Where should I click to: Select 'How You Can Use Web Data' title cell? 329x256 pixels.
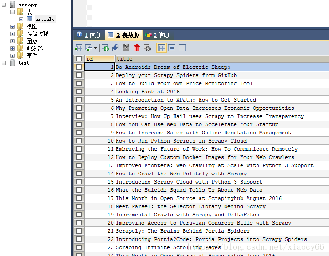point(222,124)
